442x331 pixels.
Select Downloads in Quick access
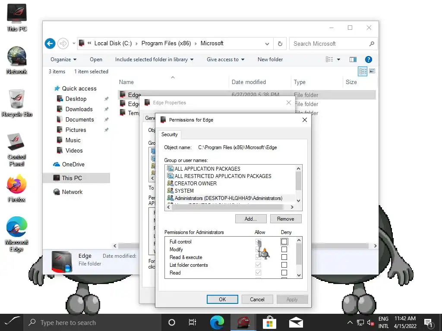[x=79, y=109]
